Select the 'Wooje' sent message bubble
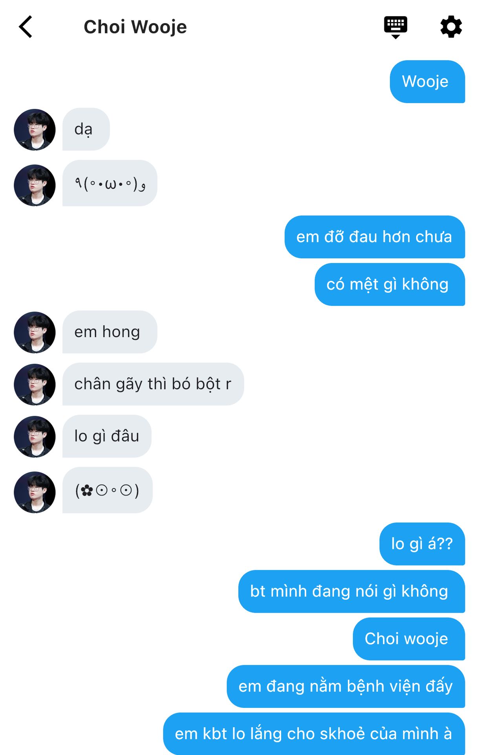Image resolution: width=479 pixels, height=755 pixels. 427,81
